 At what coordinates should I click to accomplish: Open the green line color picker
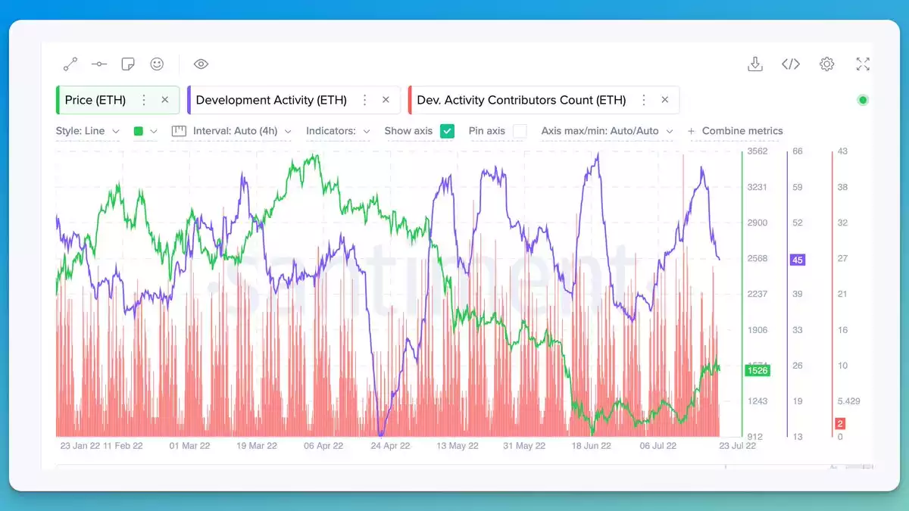pyautogui.click(x=145, y=131)
